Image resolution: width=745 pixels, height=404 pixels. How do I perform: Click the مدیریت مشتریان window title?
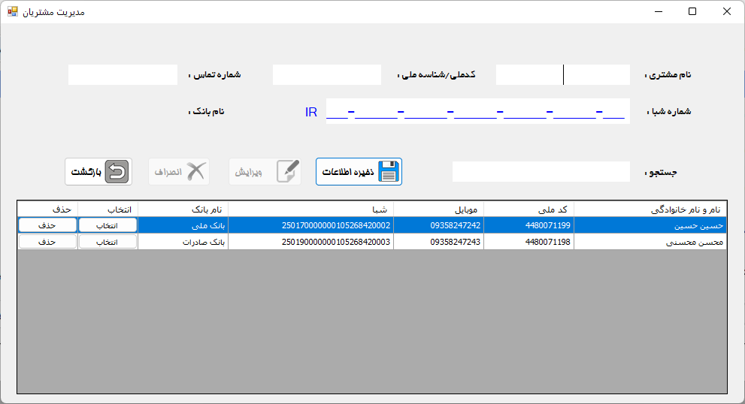pos(53,12)
